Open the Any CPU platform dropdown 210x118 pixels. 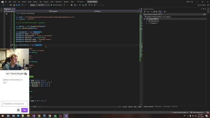pyautogui.click(x=44, y=5)
